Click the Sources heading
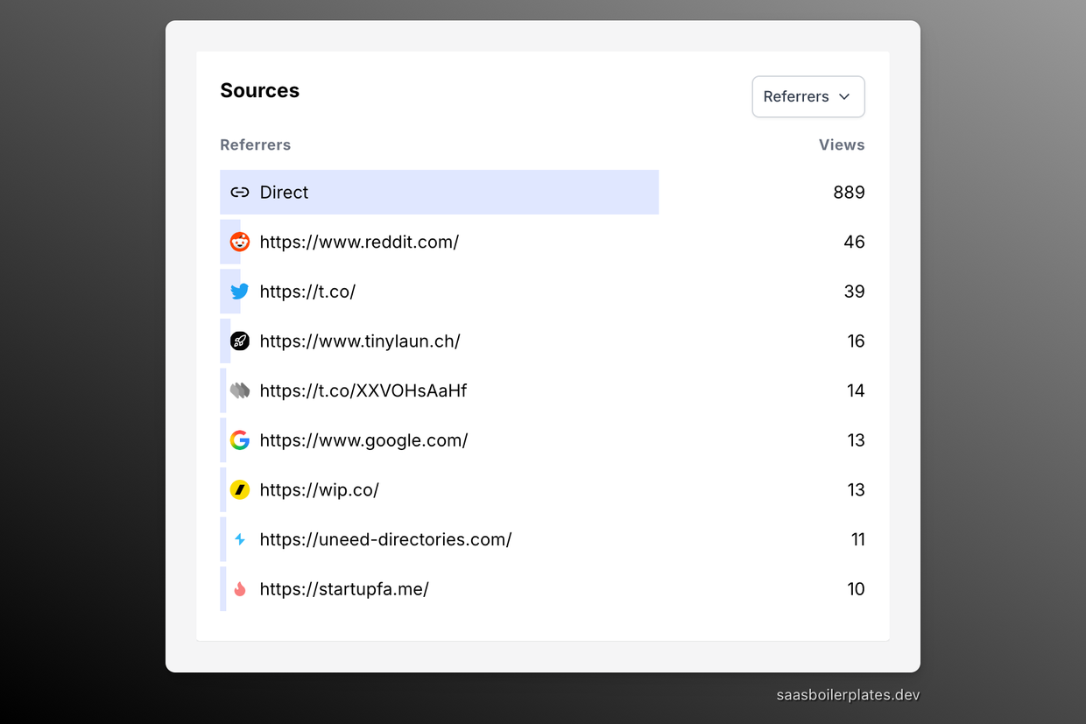Viewport: 1086px width, 724px height. [x=259, y=90]
